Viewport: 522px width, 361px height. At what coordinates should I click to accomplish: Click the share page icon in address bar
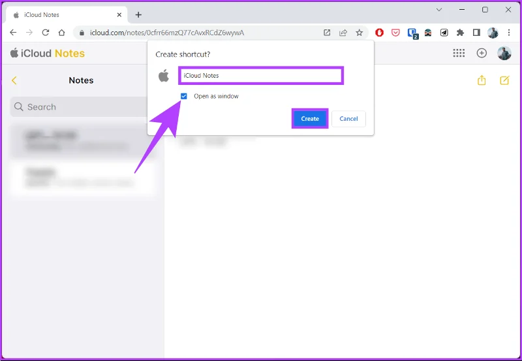tap(343, 32)
